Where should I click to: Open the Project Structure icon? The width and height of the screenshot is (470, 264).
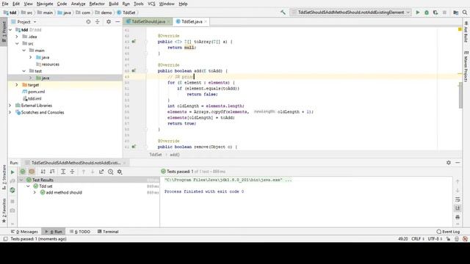[x=455, y=12]
